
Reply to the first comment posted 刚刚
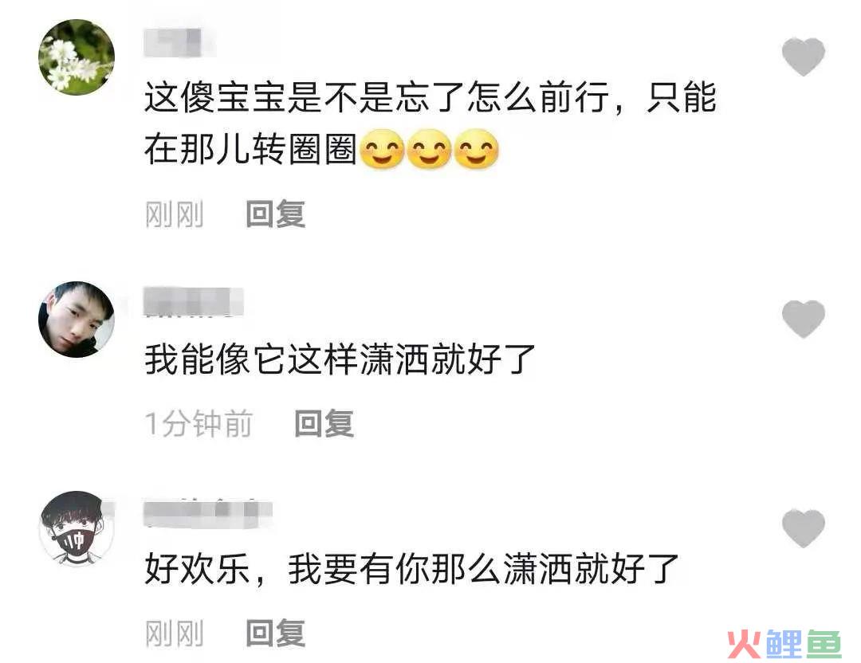pyautogui.click(x=275, y=214)
